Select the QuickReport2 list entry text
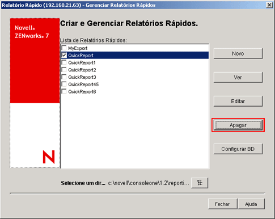This screenshot has height=219, width=275. click(x=82, y=70)
